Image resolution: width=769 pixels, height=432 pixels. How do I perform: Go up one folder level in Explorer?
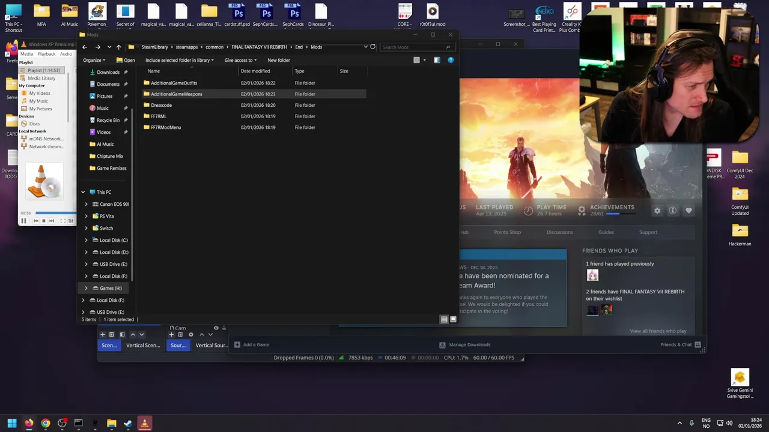tap(118, 47)
